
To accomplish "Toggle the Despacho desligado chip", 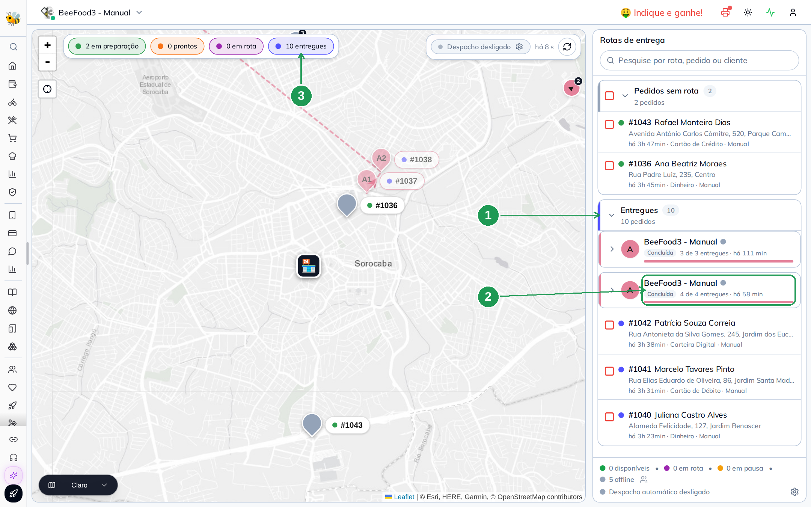I will tap(480, 47).
